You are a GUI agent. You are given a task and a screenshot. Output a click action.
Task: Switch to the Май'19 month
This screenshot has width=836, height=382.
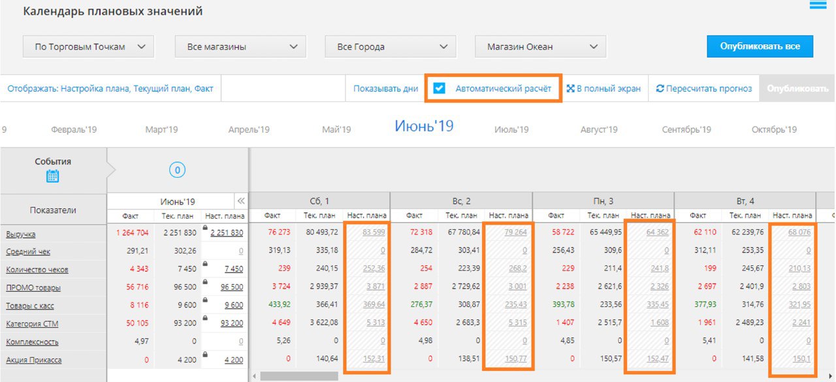(x=336, y=130)
